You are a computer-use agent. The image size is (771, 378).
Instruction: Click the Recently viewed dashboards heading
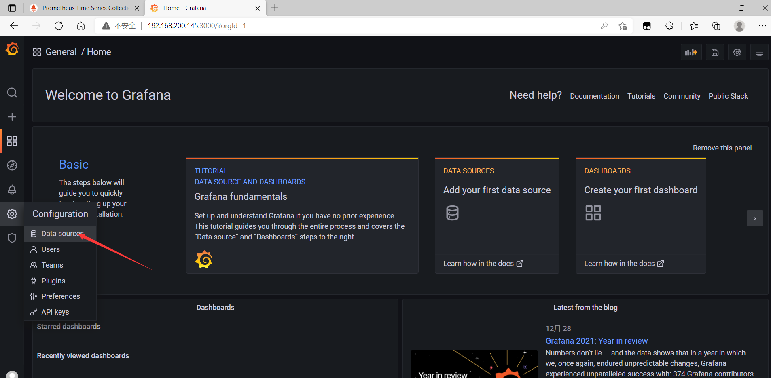[x=83, y=356]
